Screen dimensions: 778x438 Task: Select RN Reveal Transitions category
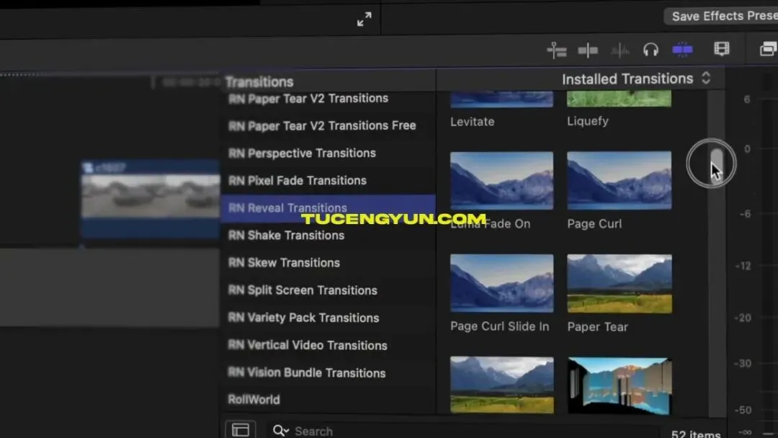(x=328, y=208)
